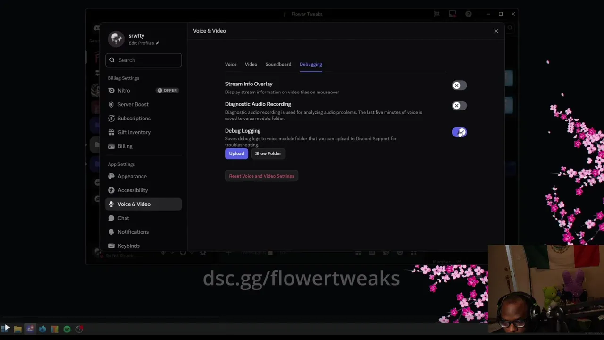Open Keybinds settings

pos(143,246)
